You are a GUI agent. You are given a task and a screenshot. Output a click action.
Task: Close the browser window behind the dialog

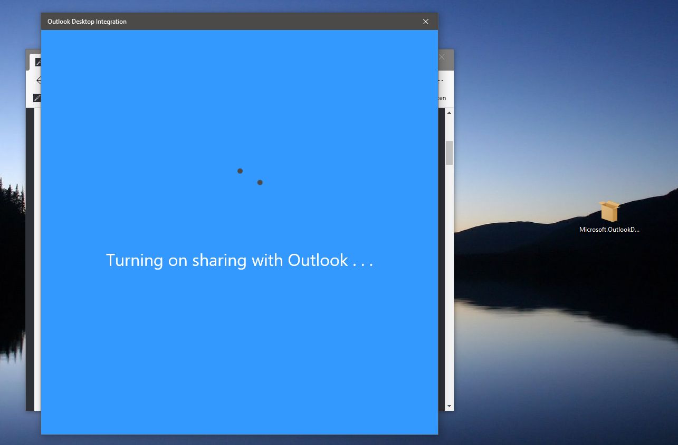pos(442,57)
